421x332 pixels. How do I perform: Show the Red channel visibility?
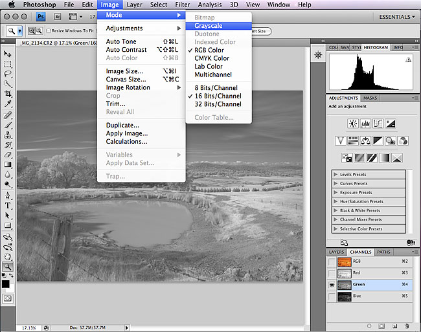pyautogui.click(x=332, y=273)
